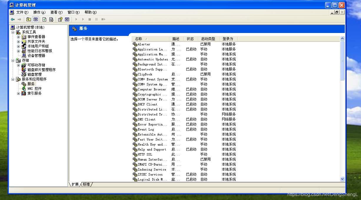Open the 帮助(H) menu
361x200 pixels.
91,12
